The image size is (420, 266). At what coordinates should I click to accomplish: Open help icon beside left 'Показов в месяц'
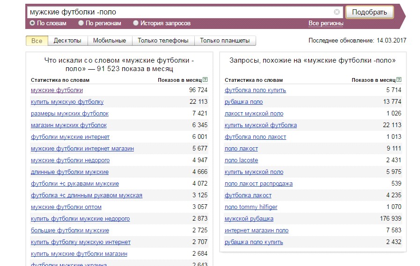pyautogui.click(x=205, y=79)
